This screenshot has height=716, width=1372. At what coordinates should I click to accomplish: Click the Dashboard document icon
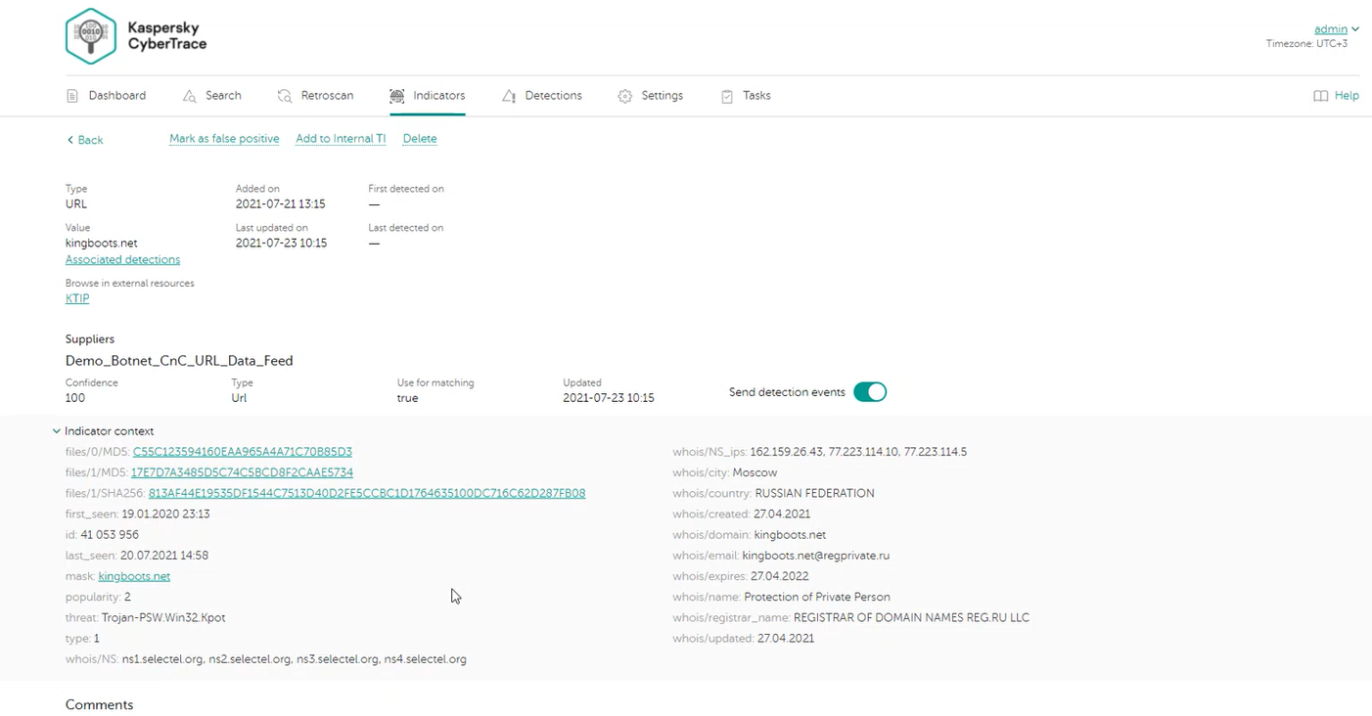click(72, 96)
